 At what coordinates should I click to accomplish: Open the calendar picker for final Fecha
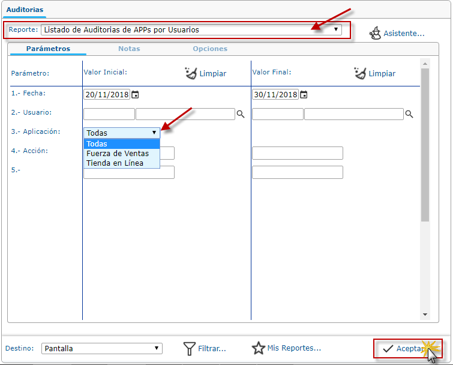(x=304, y=94)
